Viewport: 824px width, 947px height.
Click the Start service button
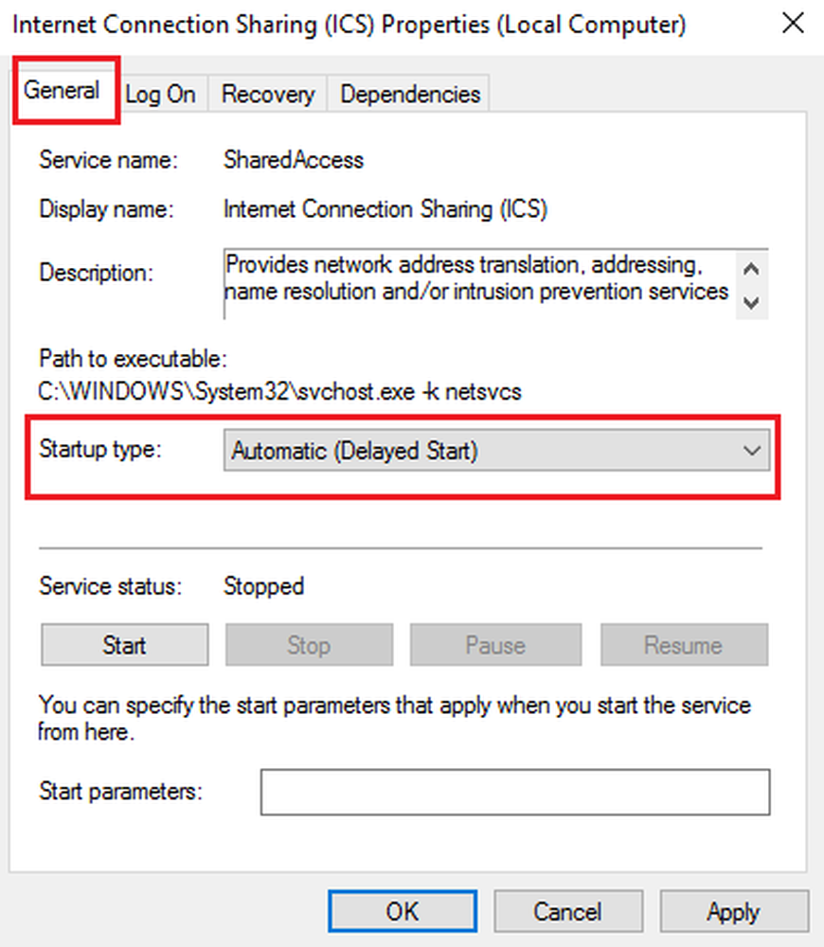point(124,646)
